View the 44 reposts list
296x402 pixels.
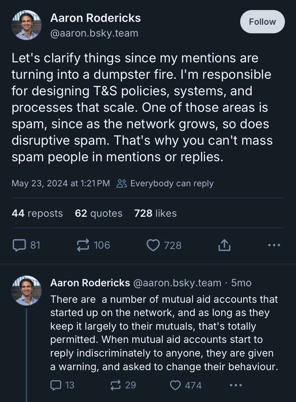[x=37, y=214]
